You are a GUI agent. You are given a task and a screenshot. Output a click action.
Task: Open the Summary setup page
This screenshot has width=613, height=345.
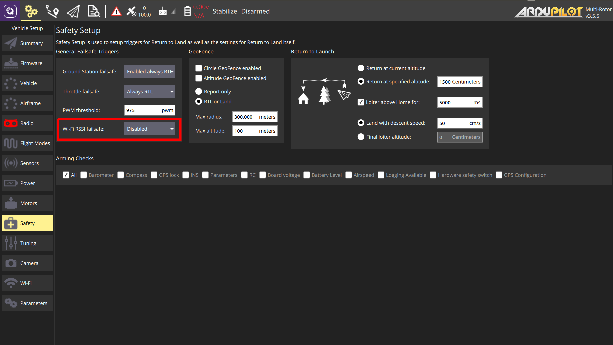click(27, 43)
